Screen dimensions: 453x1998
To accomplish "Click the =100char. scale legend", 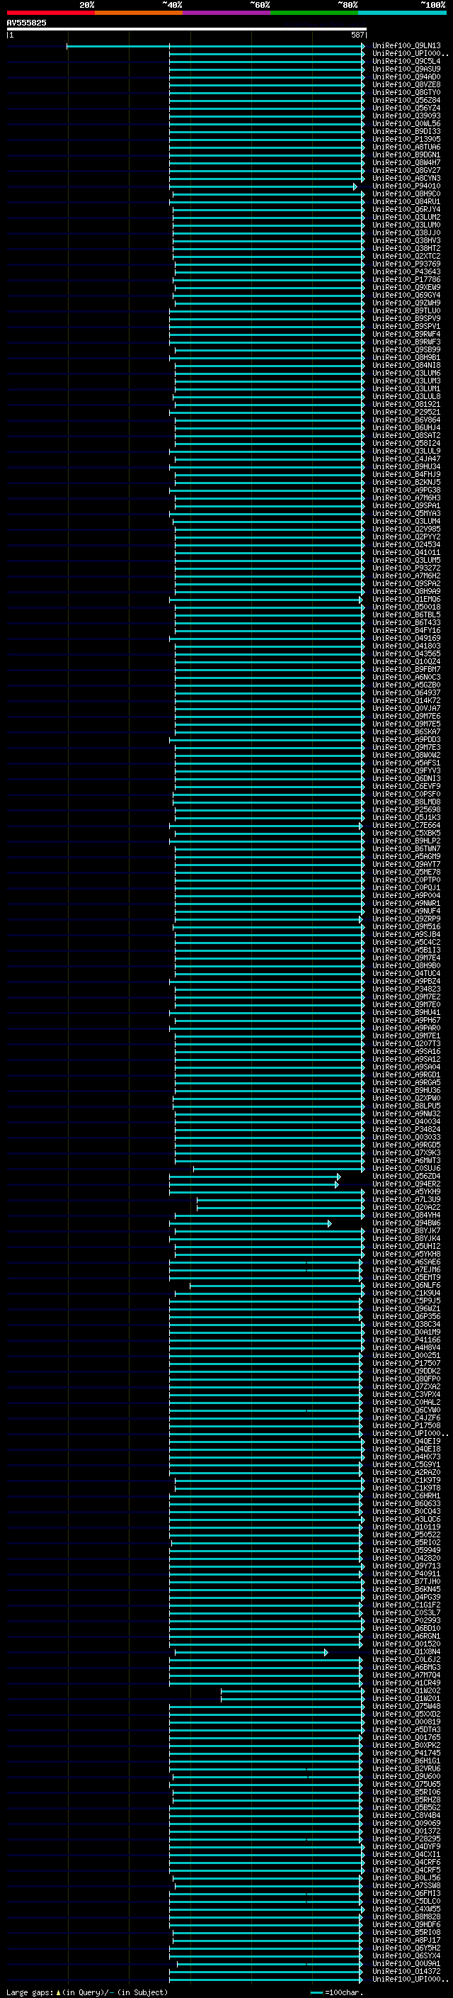I will [337, 1992].
